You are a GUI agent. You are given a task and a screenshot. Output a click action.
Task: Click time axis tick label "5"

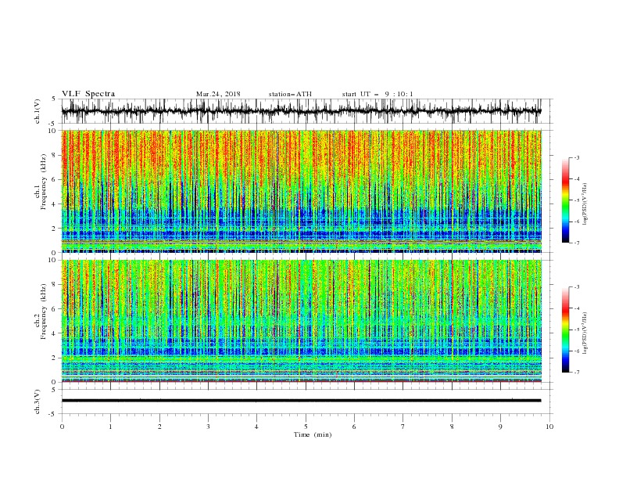(x=306, y=427)
